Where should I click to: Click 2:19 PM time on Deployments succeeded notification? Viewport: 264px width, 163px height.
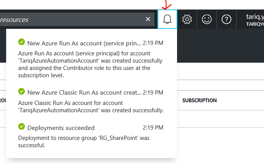tap(153, 128)
